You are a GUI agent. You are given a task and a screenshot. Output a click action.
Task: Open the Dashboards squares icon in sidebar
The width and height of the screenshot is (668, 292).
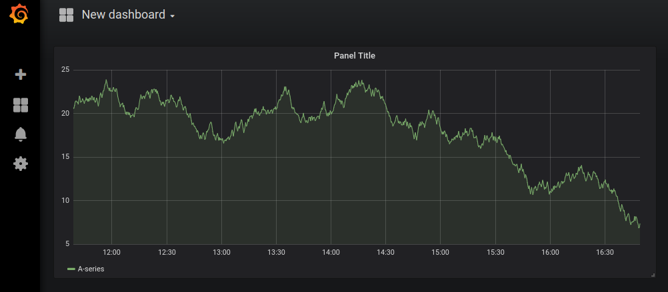click(21, 105)
